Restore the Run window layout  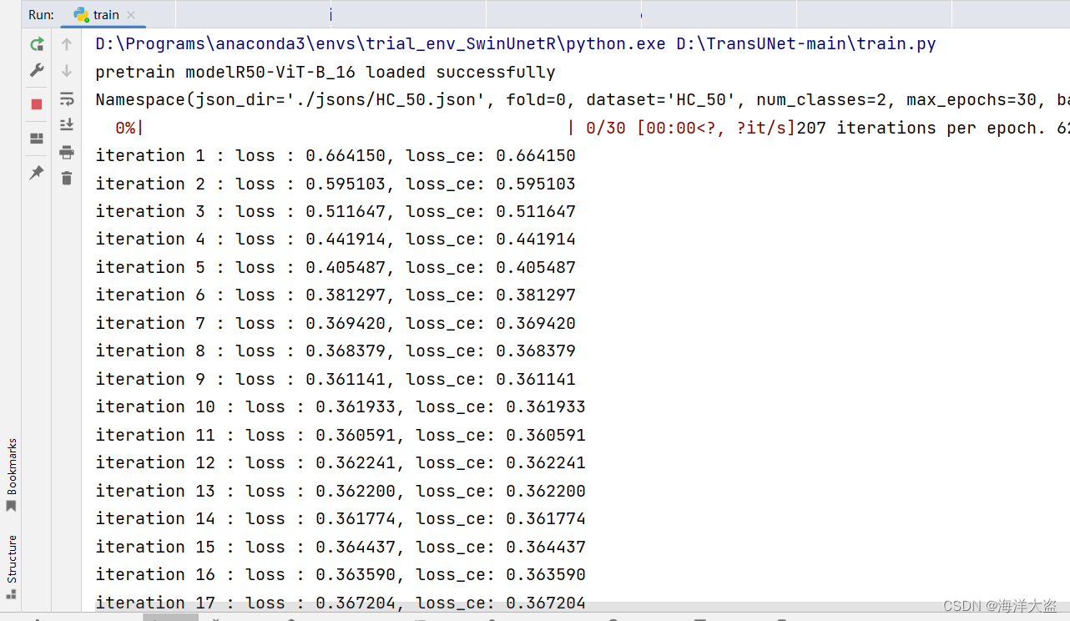[37, 139]
